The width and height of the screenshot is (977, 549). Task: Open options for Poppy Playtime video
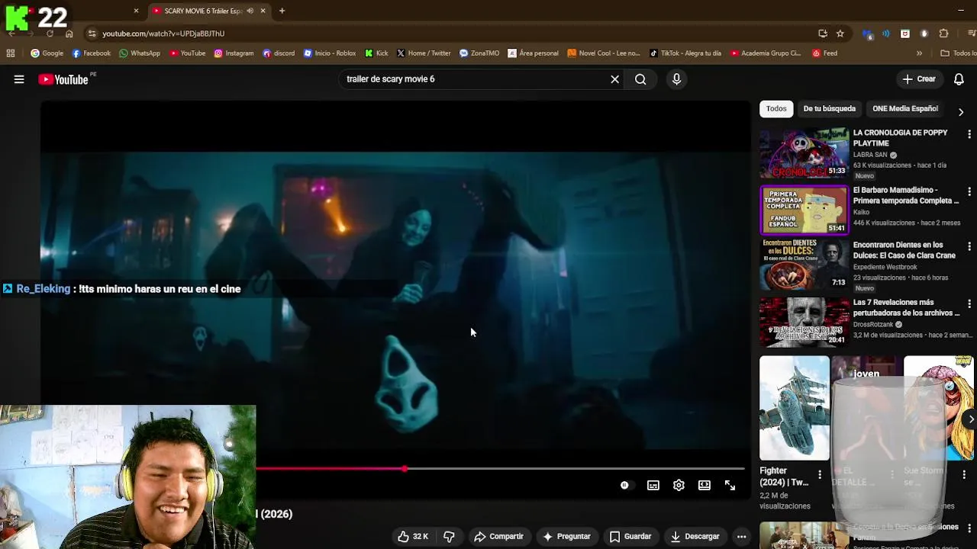coord(969,134)
